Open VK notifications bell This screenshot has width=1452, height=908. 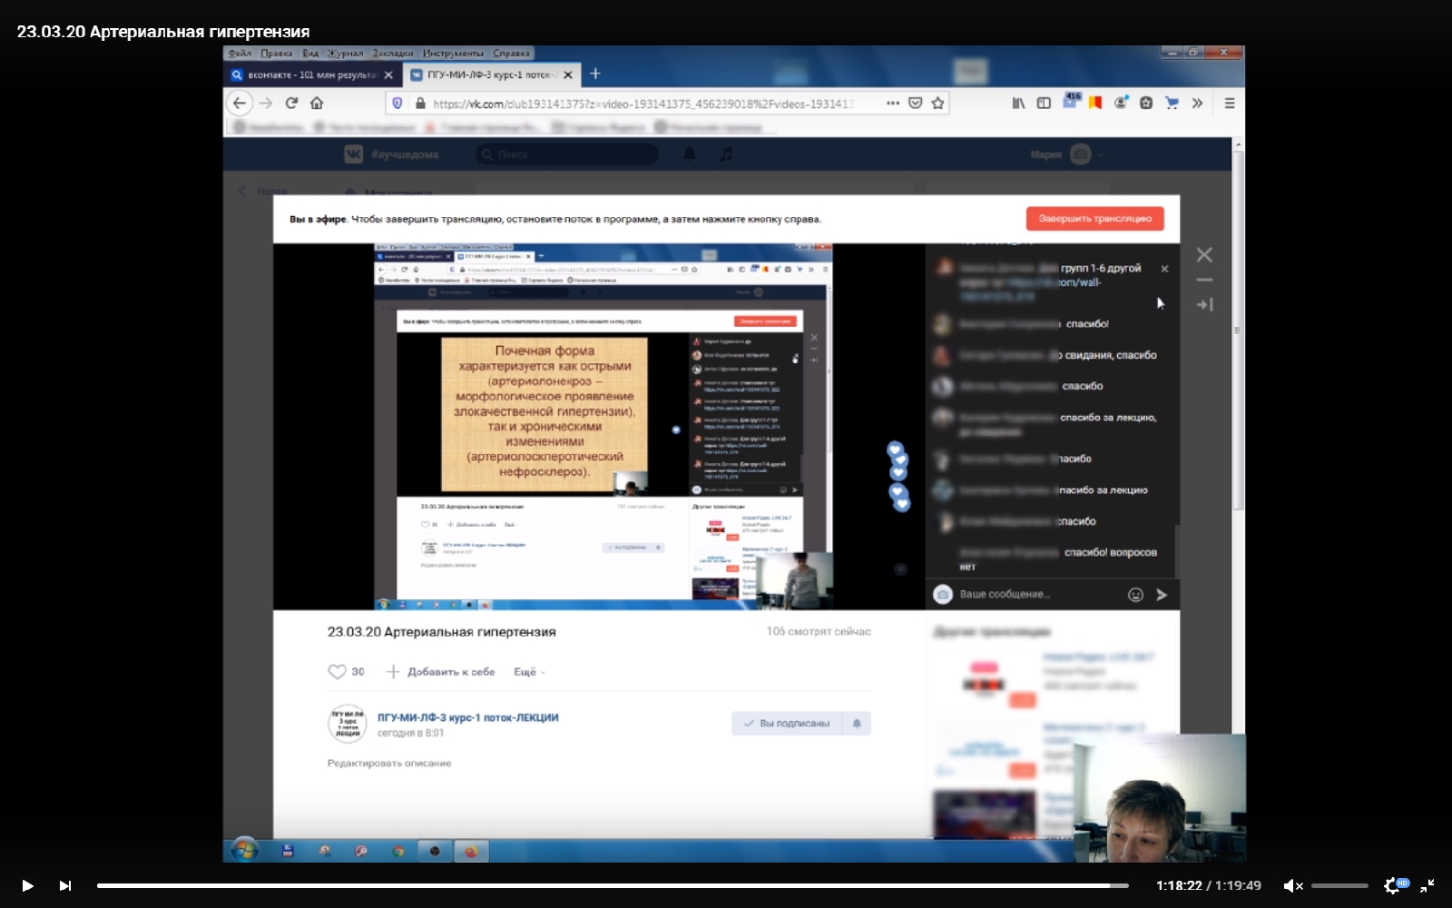690,154
